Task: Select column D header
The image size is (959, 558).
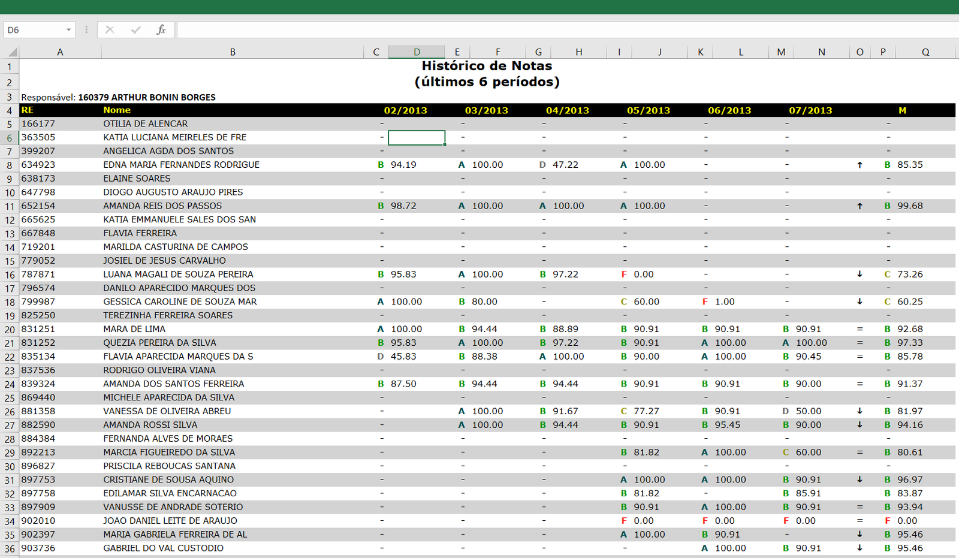Action: (x=417, y=52)
